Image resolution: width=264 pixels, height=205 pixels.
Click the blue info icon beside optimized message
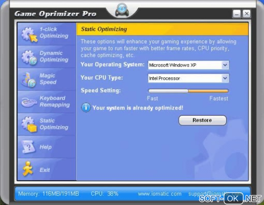[x=86, y=107]
